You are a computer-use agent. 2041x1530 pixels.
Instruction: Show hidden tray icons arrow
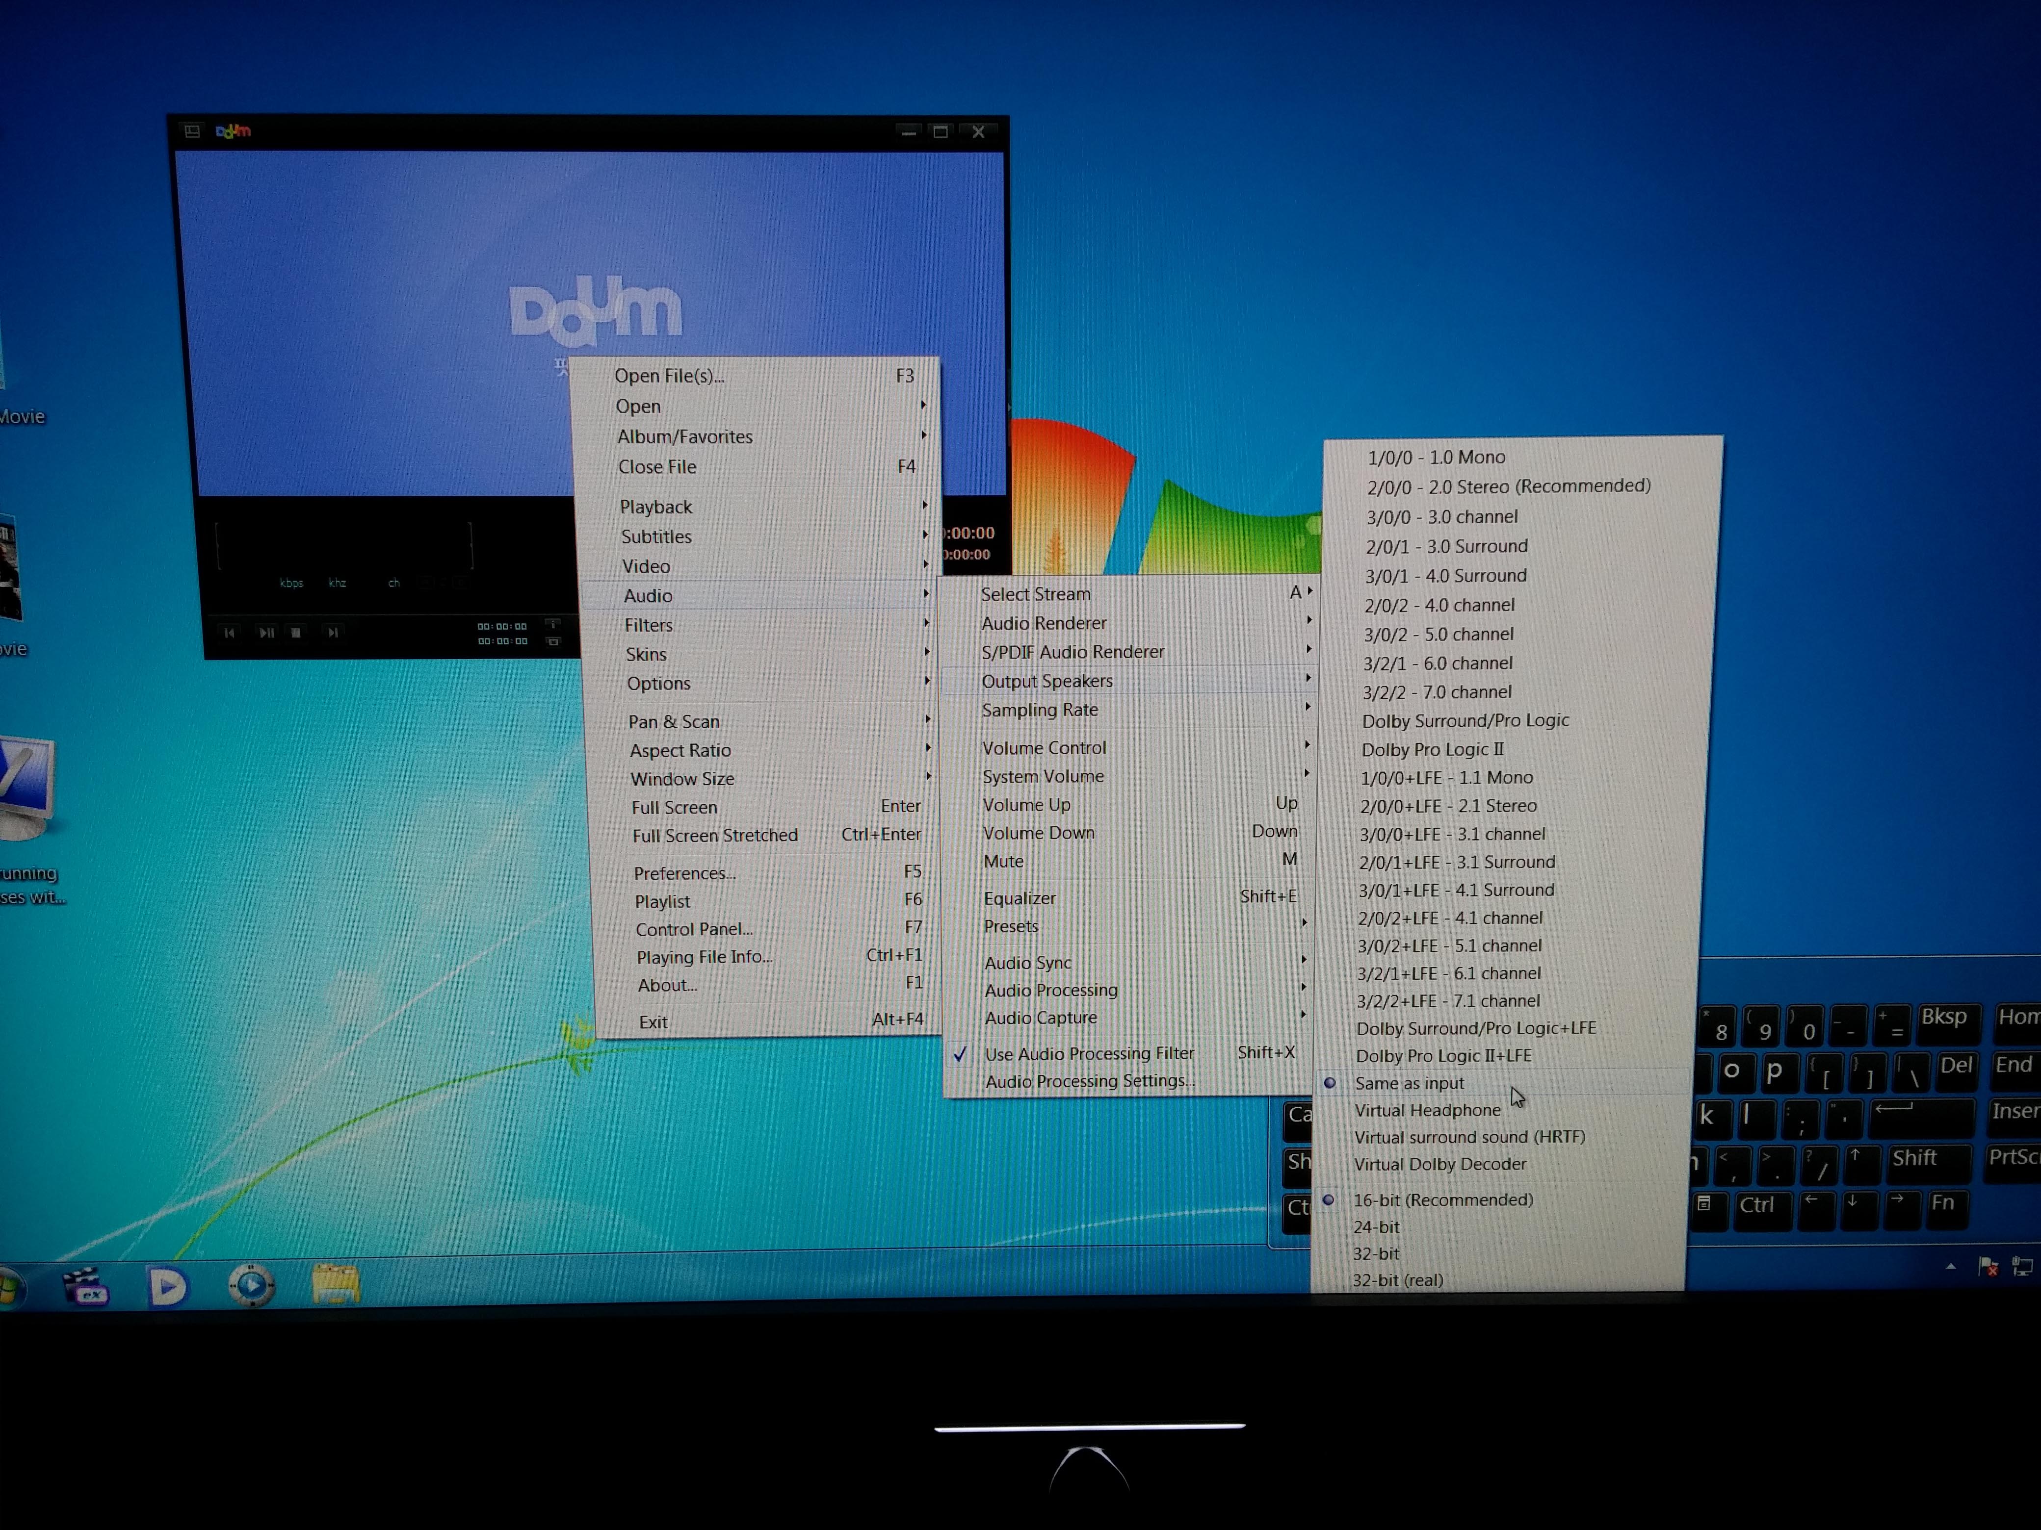1950,1267
